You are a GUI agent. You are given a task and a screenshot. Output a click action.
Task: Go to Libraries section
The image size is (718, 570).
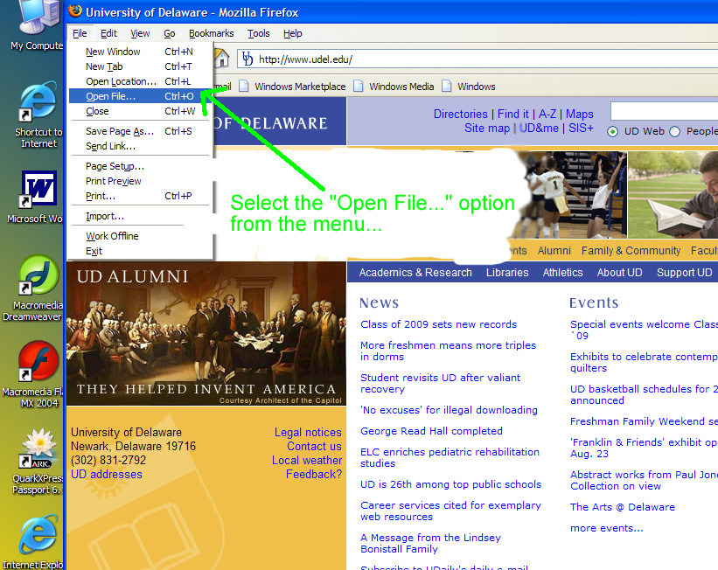pos(507,273)
